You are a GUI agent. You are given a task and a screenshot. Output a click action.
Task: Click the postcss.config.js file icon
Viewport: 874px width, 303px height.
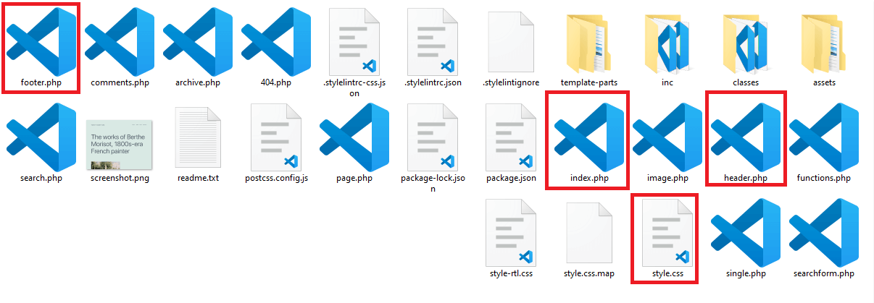pos(276,136)
